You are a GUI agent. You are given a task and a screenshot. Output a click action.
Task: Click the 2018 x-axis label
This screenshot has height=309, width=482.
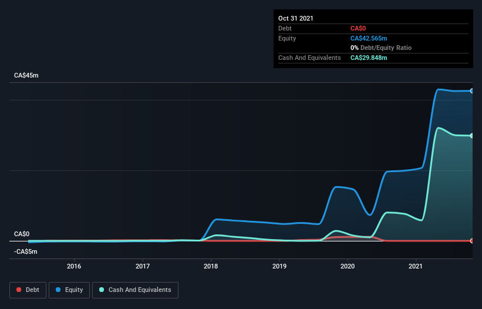coord(211,266)
